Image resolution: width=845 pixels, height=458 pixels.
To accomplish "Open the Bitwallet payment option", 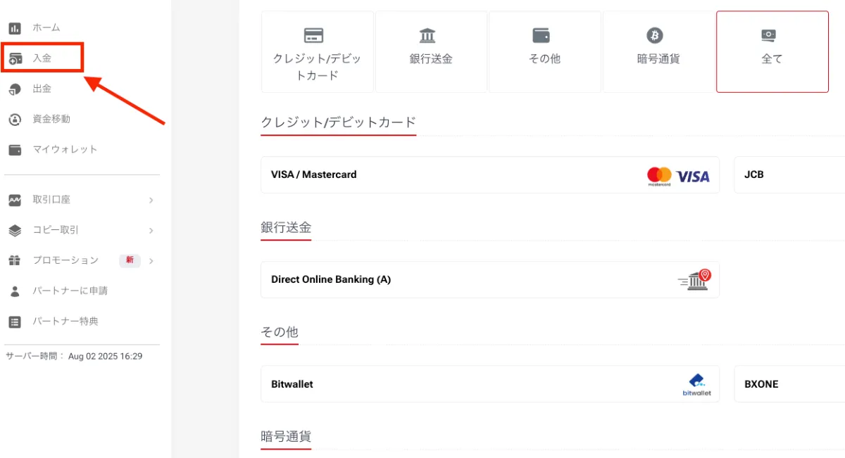I will point(489,384).
